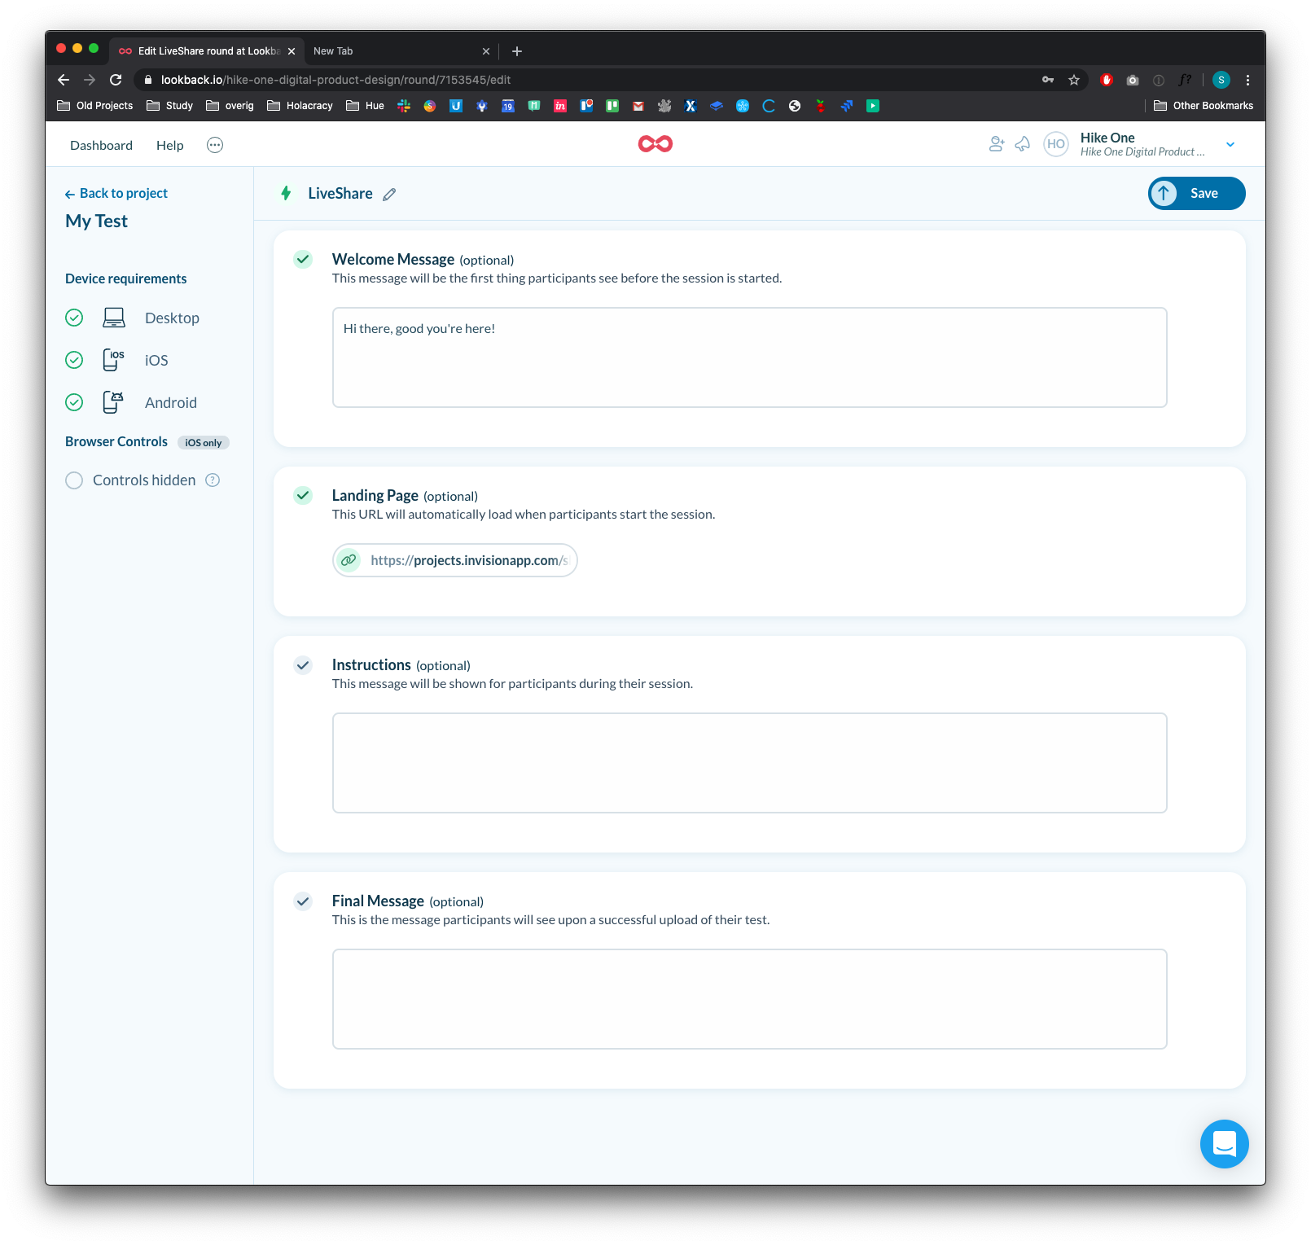Viewport: 1311px width, 1245px height.
Task: Open the Intercom chat bubble
Action: [1225, 1144]
